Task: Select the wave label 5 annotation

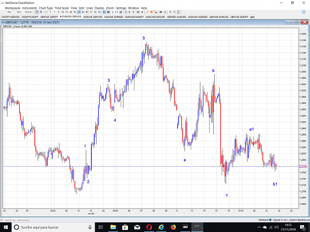Action: click(x=144, y=38)
